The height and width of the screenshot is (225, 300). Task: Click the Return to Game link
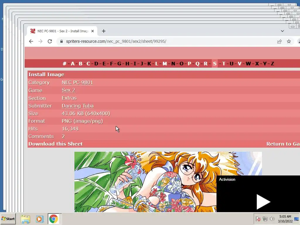[283, 144]
